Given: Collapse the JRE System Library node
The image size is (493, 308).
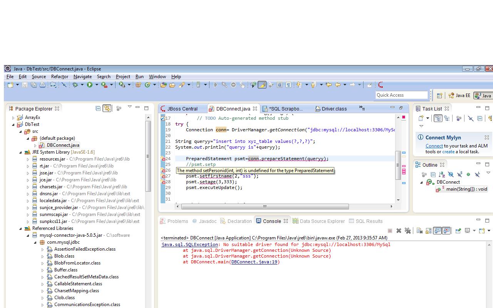Looking at the screenshot, I should pyautogui.click(x=21, y=152).
